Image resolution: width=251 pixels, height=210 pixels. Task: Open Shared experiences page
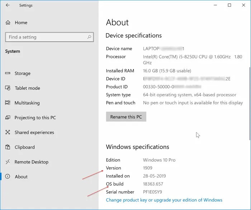[x=34, y=132]
